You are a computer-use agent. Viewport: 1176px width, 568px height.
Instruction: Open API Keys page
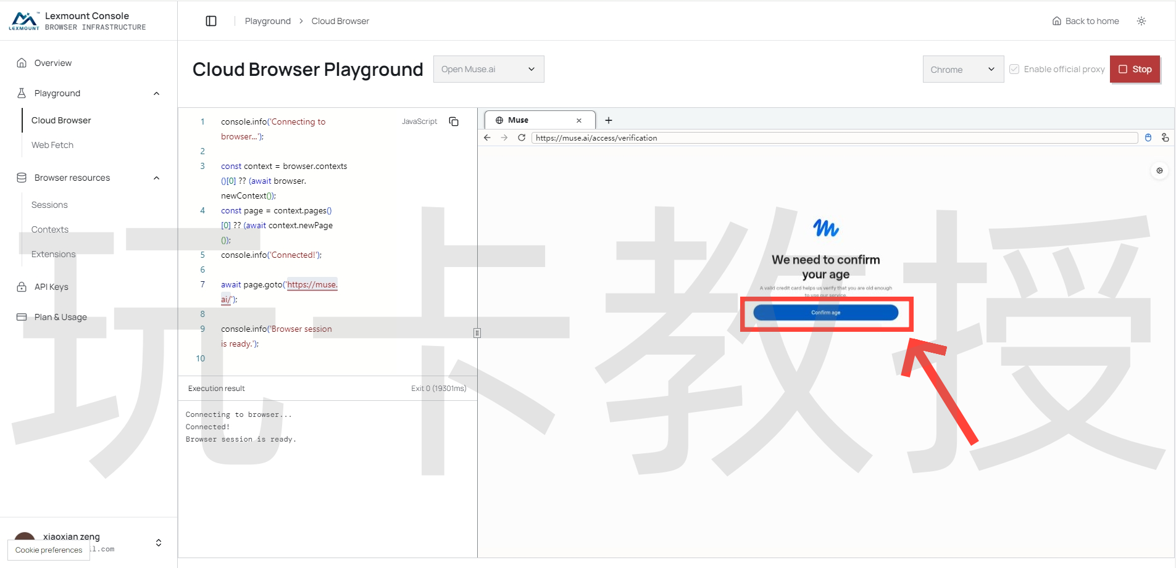(51, 287)
